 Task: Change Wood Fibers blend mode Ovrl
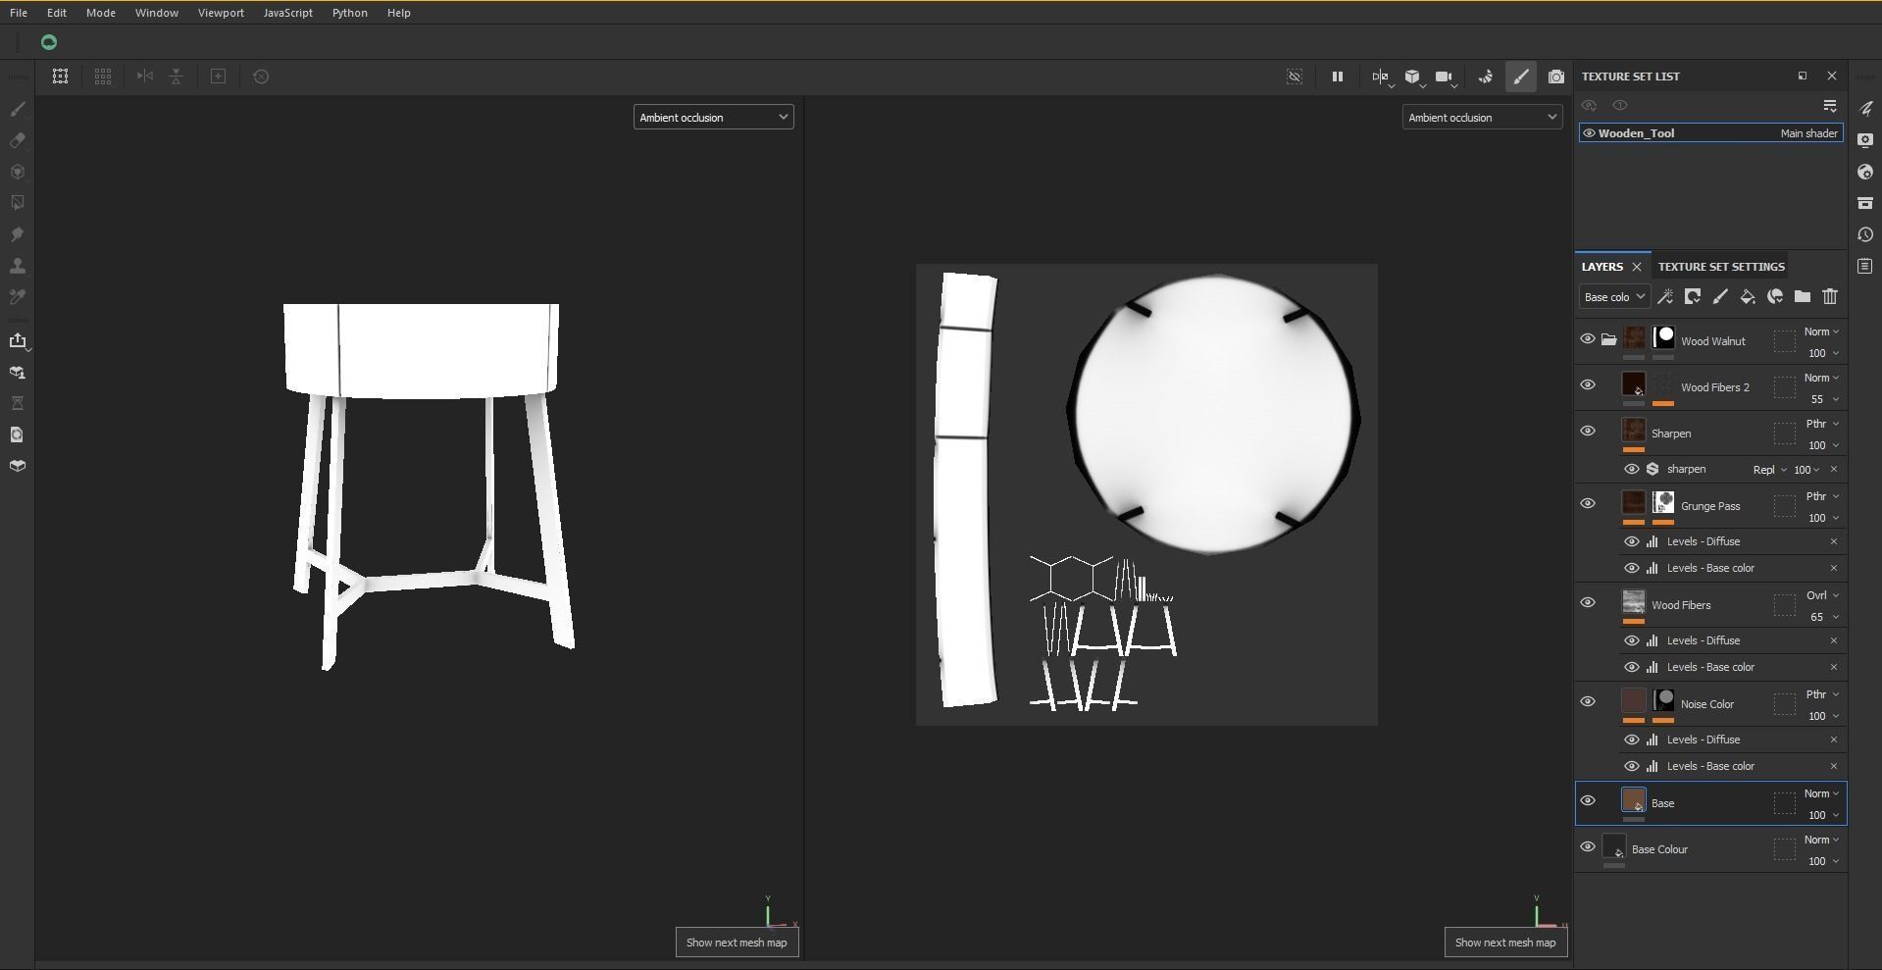tap(1821, 595)
